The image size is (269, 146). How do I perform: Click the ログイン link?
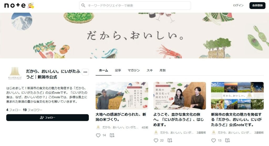tap(238, 5)
